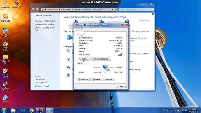Switch to Control Panel taskbar item

click(x=50, y=110)
